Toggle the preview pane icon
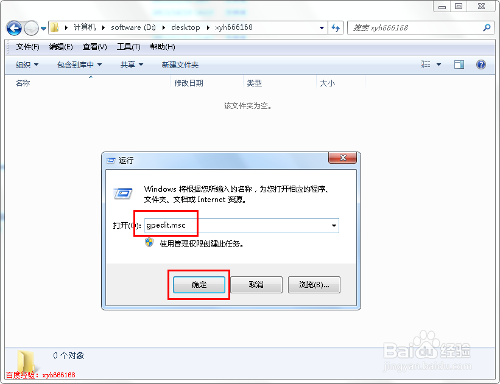The width and height of the screenshot is (500, 384). pos(459,65)
